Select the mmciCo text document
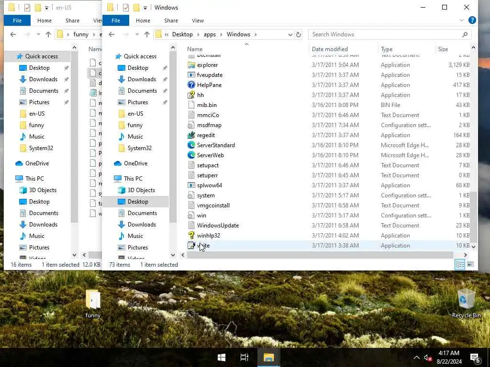Viewport: 490px width, 367px height. pyautogui.click(x=208, y=115)
